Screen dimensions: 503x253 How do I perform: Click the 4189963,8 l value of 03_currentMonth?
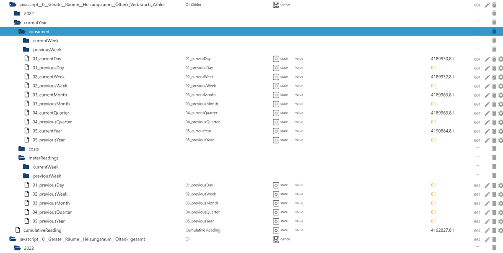point(442,95)
